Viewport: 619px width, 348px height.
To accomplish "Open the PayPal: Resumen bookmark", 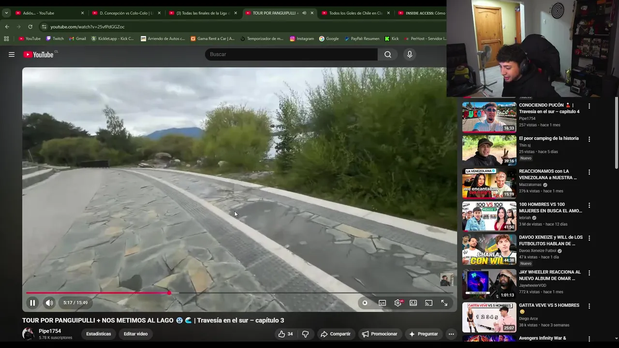I will coord(362,39).
